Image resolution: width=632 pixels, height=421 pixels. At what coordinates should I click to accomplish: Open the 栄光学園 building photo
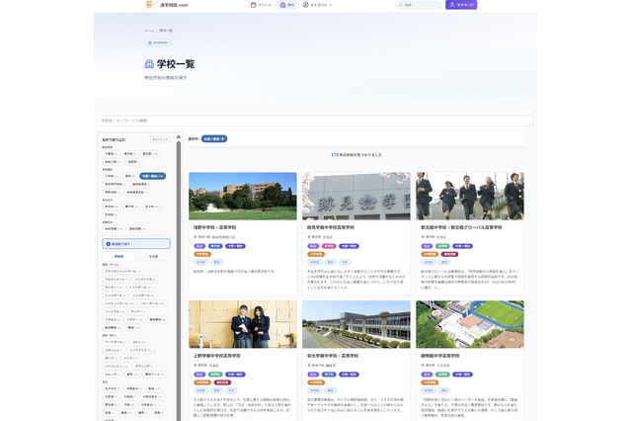[356, 324]
